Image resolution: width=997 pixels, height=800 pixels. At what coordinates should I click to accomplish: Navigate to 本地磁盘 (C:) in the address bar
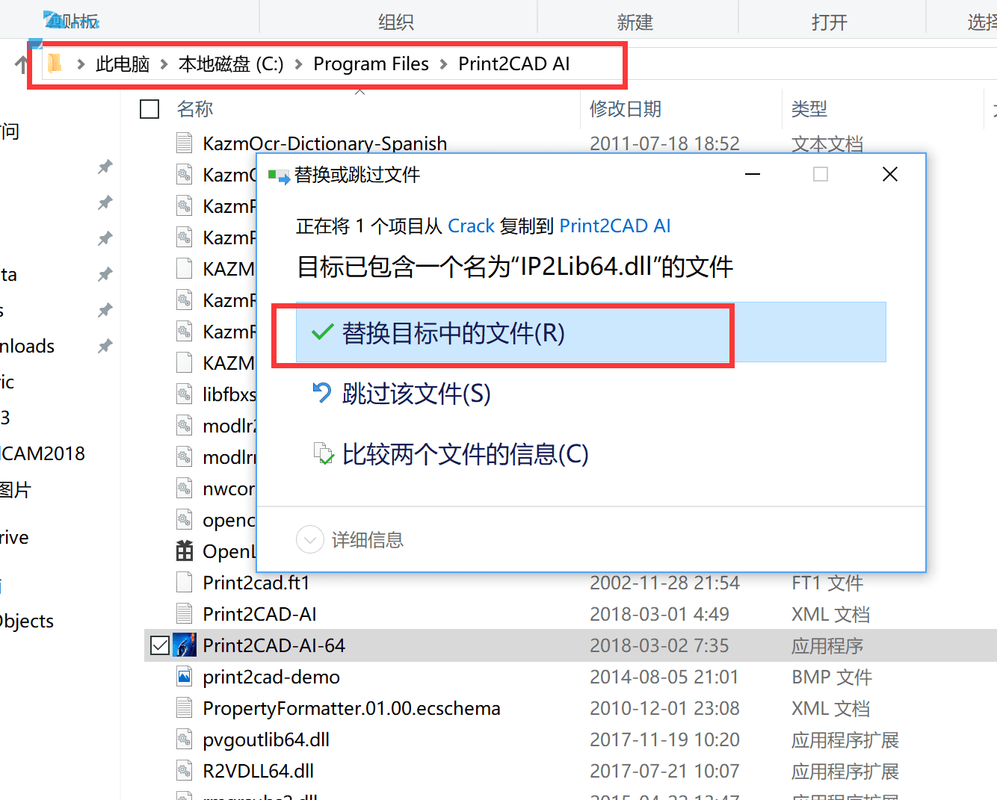(231, 64)
